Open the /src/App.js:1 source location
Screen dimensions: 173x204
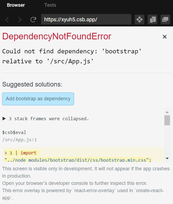(19, 140)
